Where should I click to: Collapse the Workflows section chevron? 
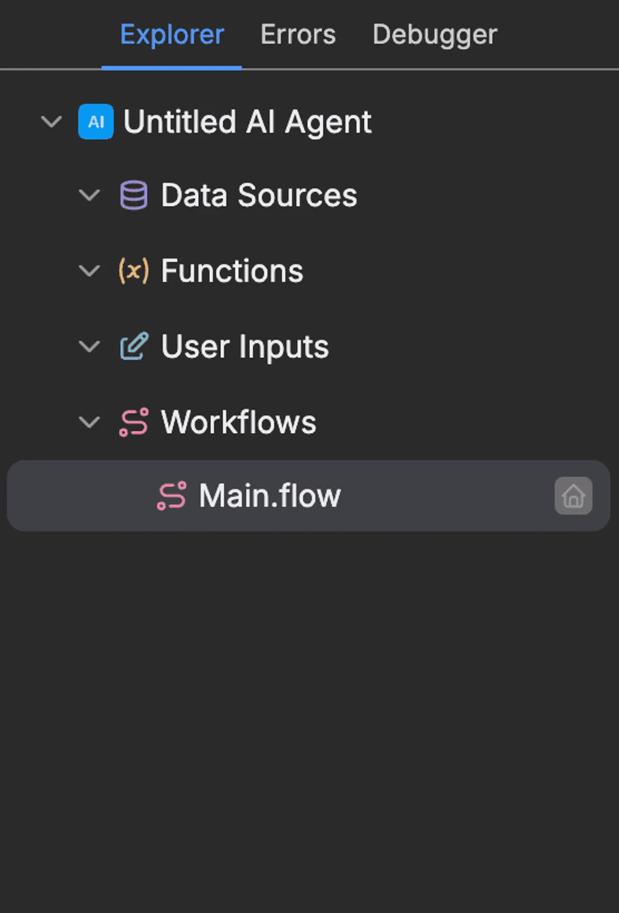[89, 422]
